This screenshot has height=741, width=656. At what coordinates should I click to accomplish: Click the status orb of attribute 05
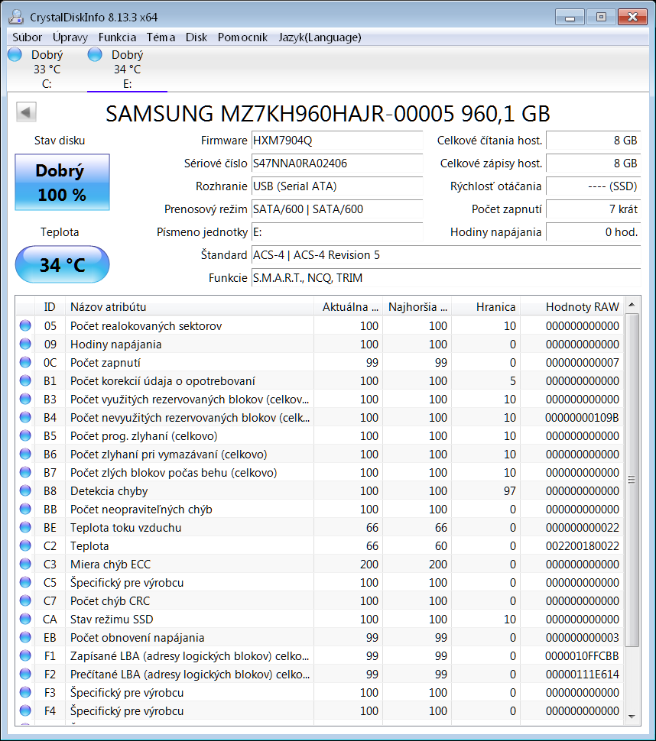25,325
